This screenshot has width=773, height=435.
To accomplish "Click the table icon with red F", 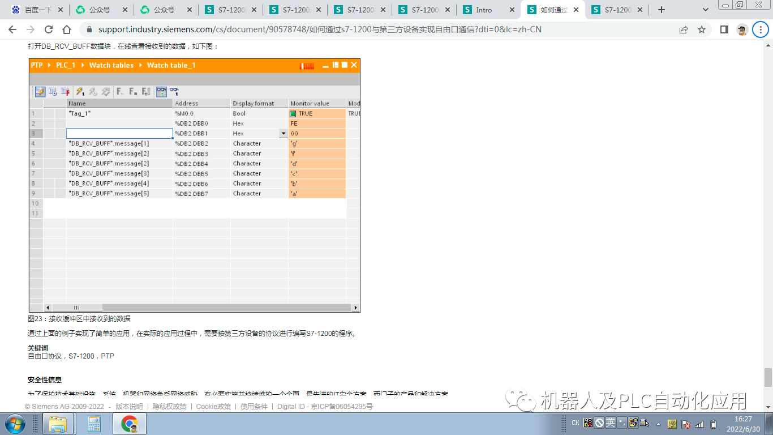I will pos(65,91).
